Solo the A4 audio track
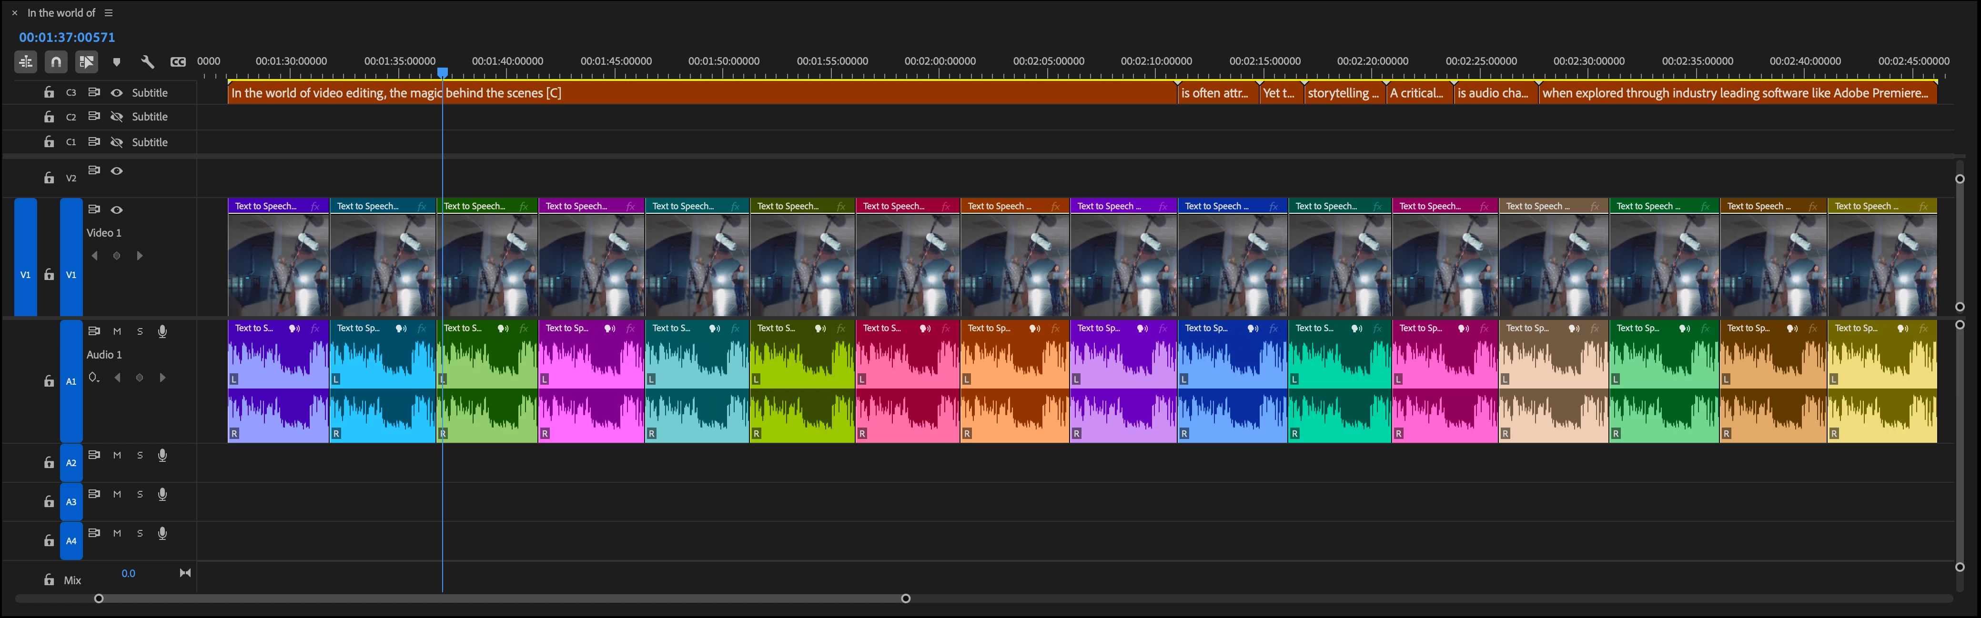 click(140, 533)
